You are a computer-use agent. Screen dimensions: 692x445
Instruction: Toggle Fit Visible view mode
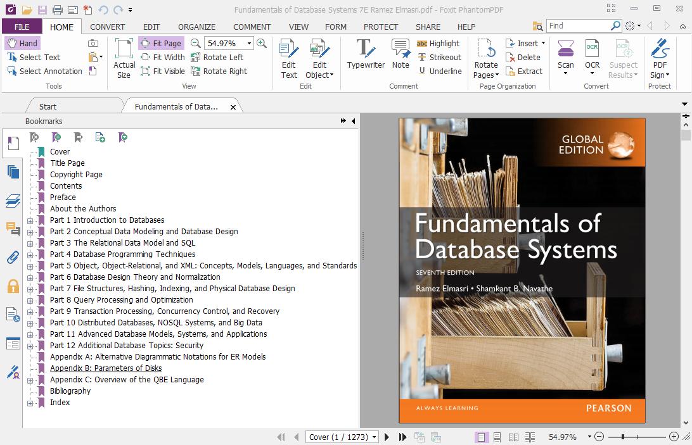pyautogui.click(x=162, y=71)
